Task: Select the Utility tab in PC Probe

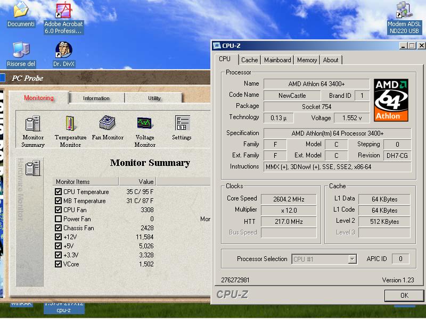Action: (154, 98)
